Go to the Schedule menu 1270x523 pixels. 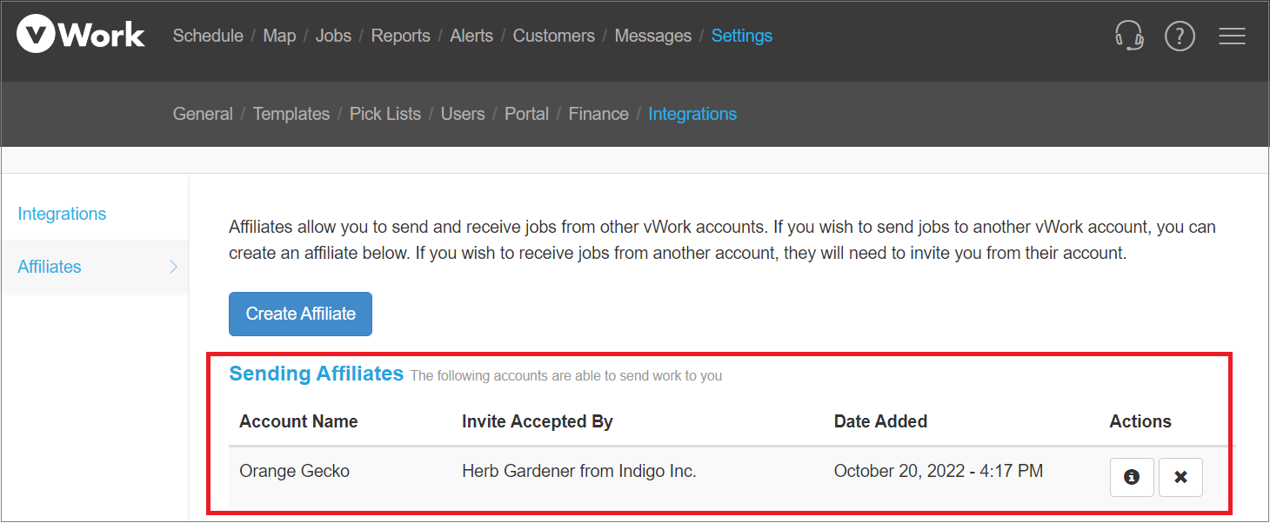pyautogui.click(x=208, y=36)
